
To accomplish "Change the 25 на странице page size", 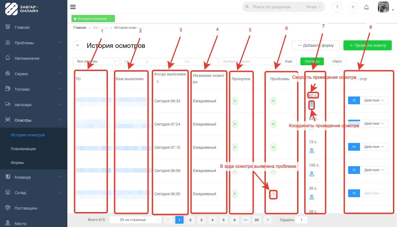I will 135,220.
